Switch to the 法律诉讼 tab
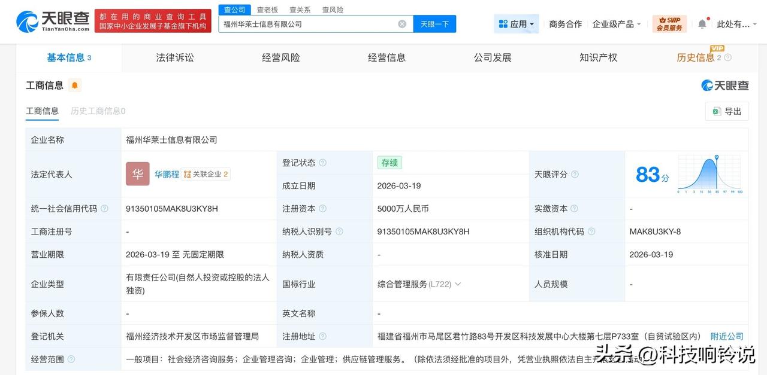Viewport: 767px width, 375px height. tap(174, 57)
